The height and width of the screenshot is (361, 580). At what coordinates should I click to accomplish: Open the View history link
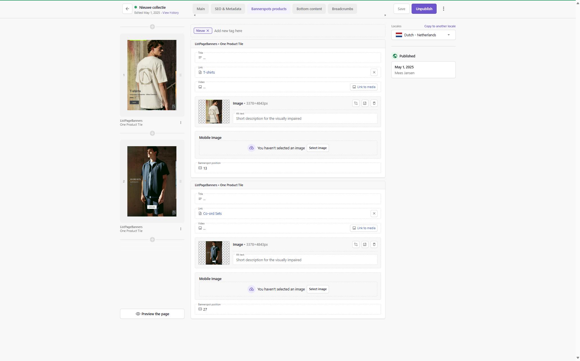pyautogui.click(x=170, y=13)
